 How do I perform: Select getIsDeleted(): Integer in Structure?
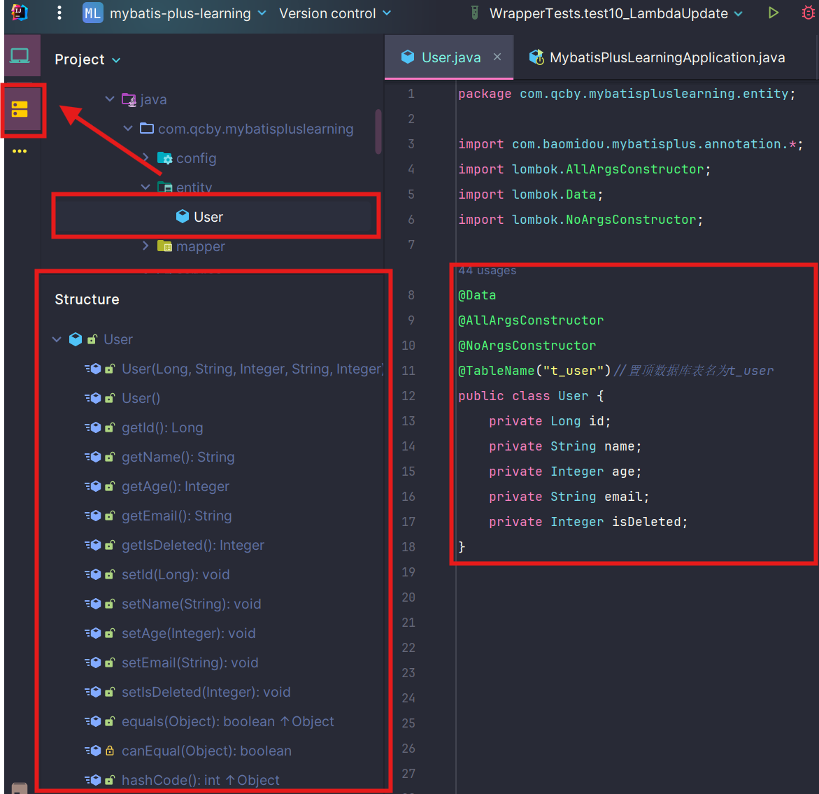click(x=193, y=546)
